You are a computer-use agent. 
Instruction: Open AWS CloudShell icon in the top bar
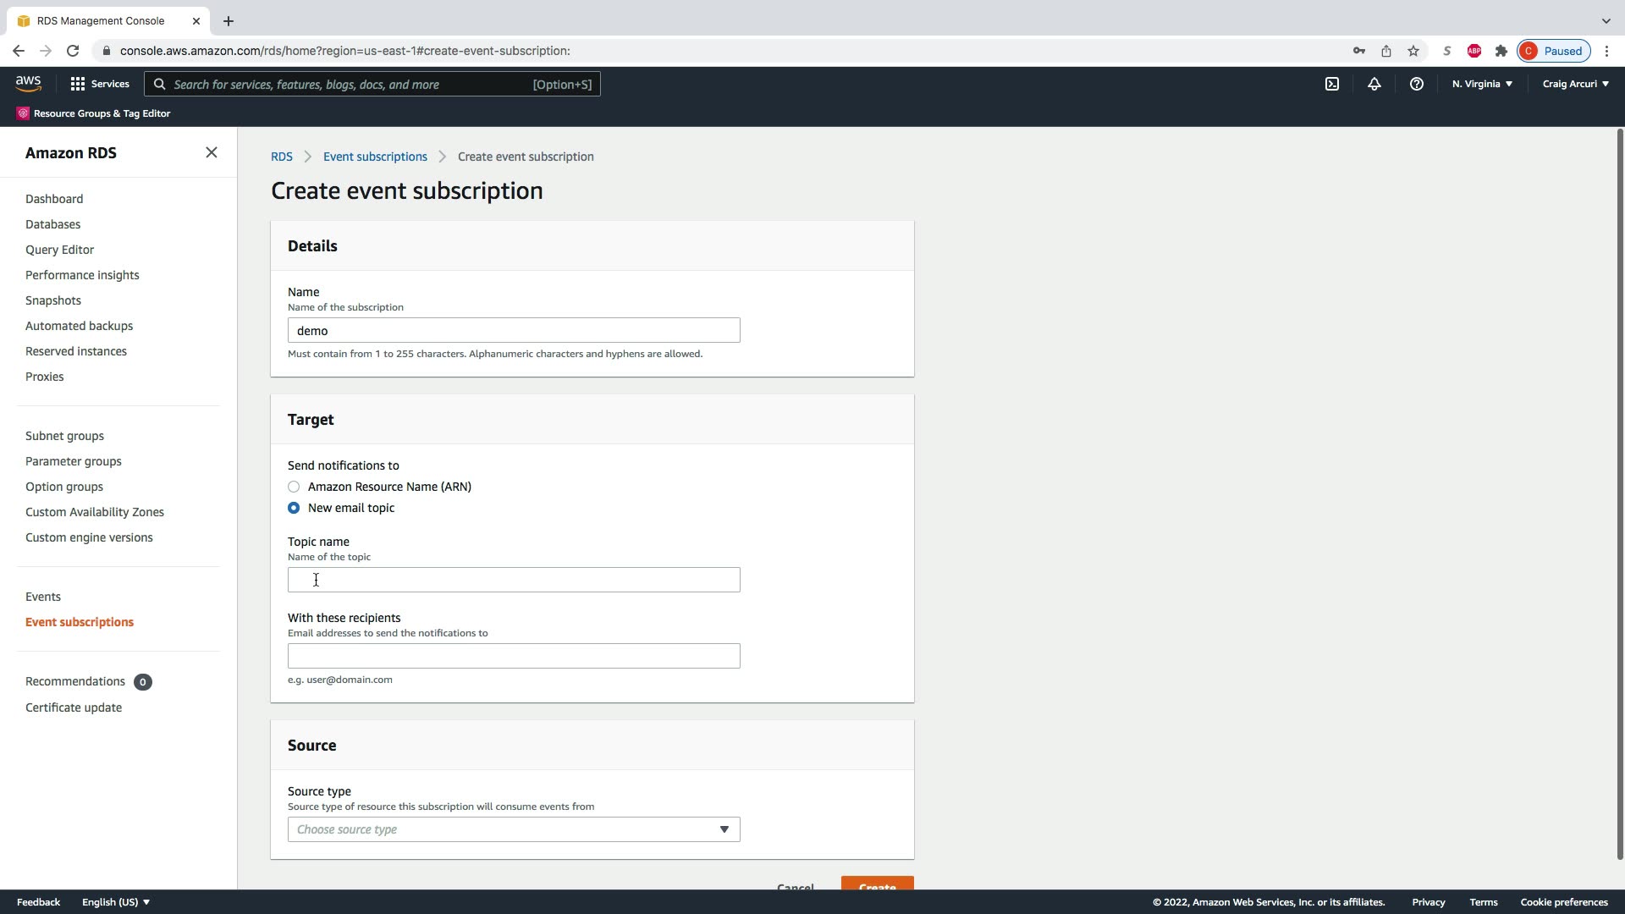pyautogui.click(x=1332, y=84)
